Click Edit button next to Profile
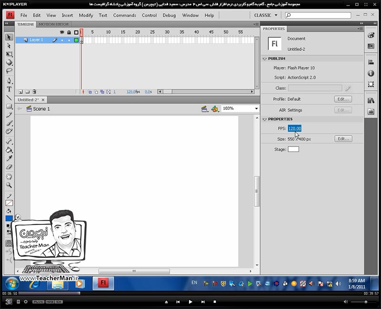381x309 pixels. click(x=343, y=99)
